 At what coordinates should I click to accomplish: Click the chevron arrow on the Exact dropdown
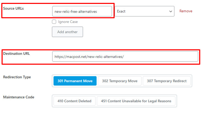tap(170, 11)
